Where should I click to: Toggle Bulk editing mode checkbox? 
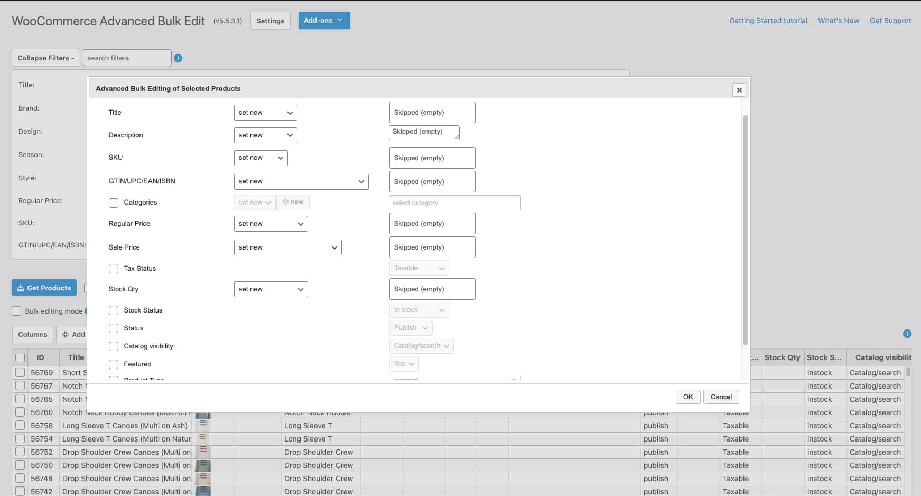16,311
